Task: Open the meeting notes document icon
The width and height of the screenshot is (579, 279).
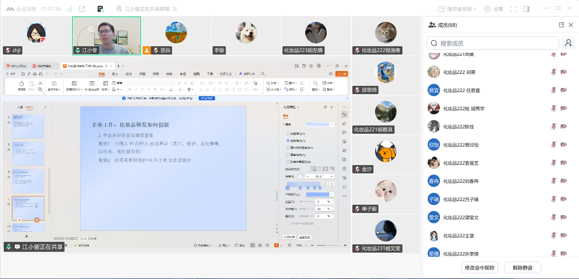Action: (100, 9)
